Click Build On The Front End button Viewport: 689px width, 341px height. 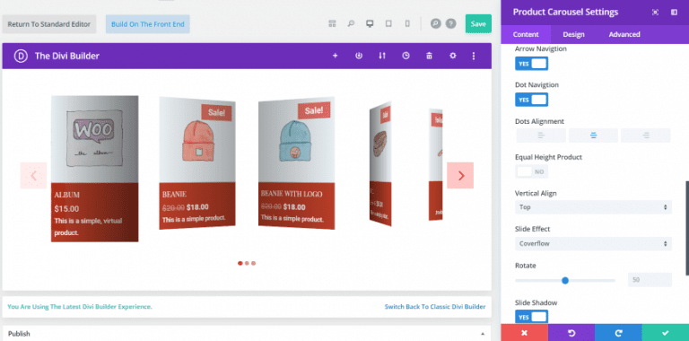pyautogui.click(x=148, y=24)
